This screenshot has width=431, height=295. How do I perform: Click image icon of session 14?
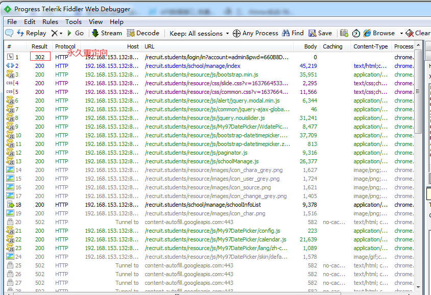pos(10,170)
